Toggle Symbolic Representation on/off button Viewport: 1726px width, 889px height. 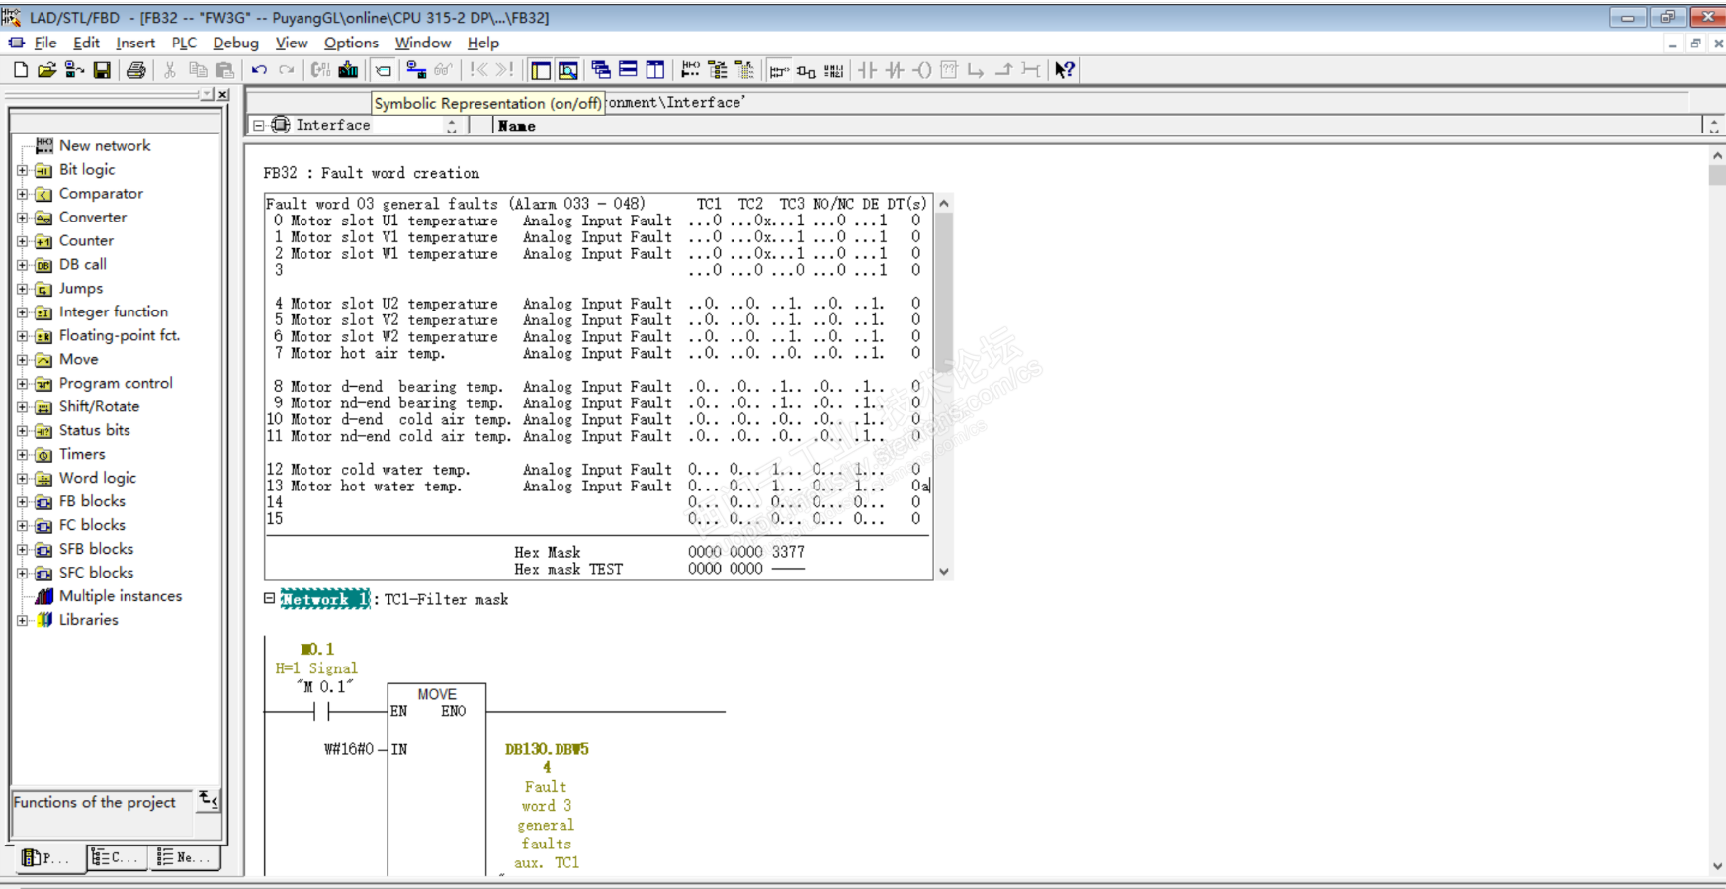384,70
